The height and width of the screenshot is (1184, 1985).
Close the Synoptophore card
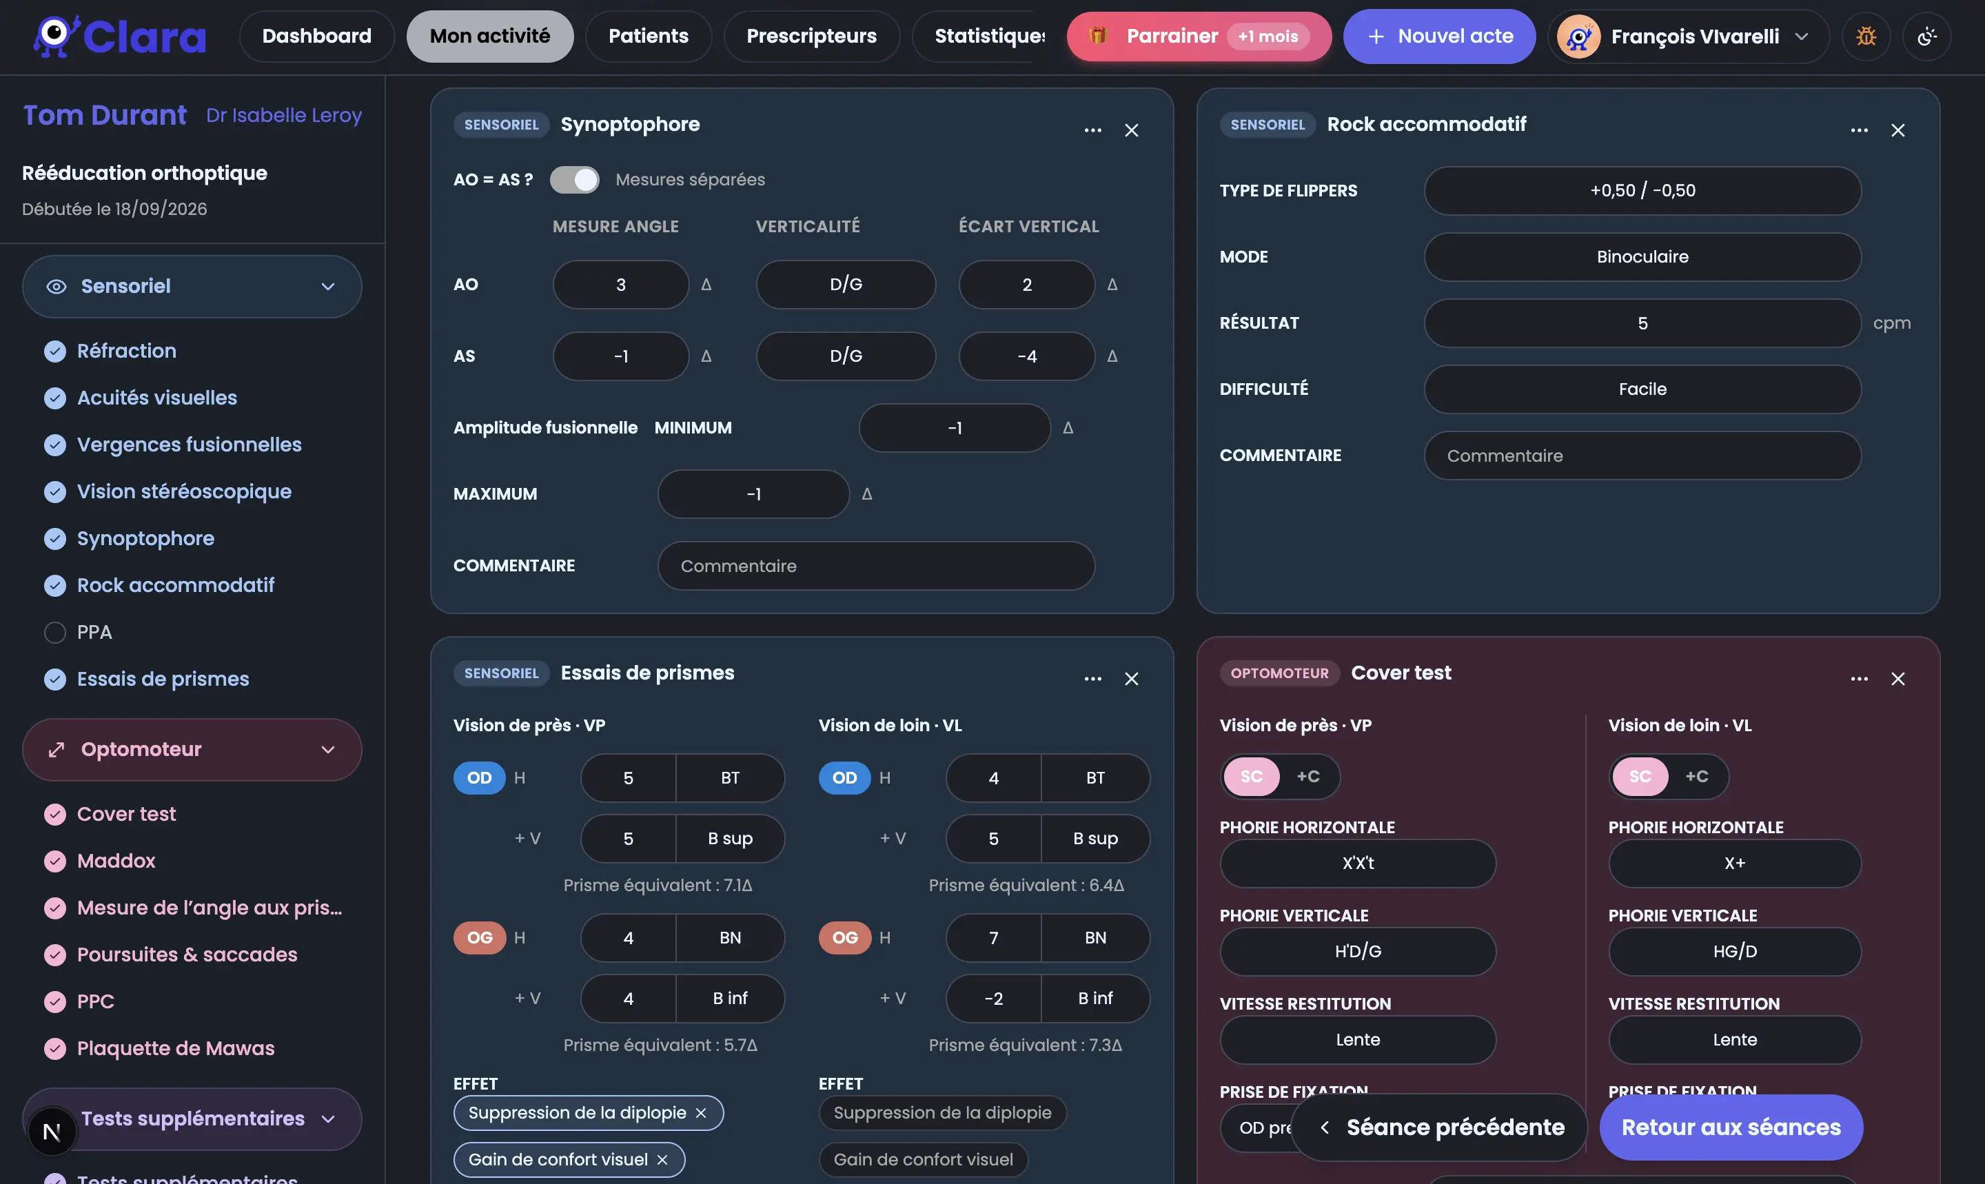tap(1131, 130)
